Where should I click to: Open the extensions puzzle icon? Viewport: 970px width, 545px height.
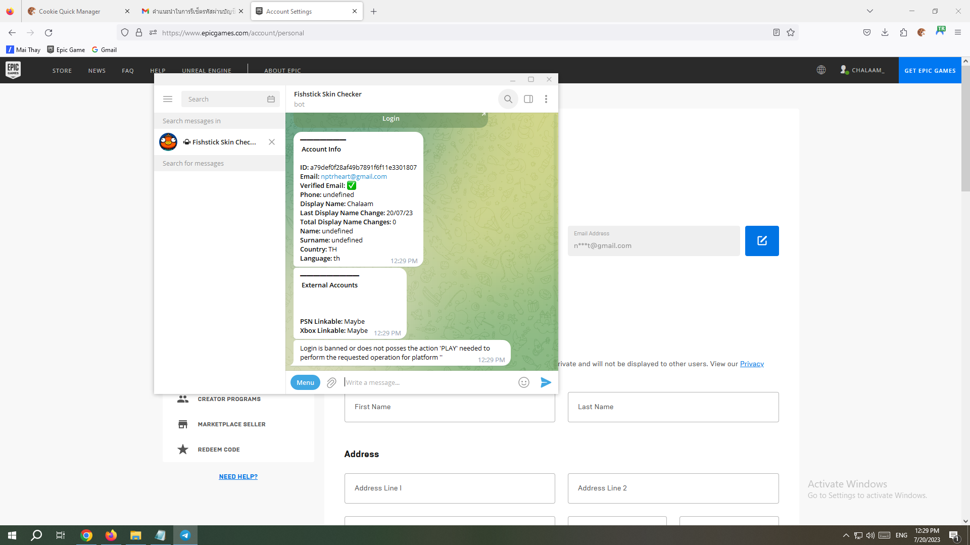903,33
